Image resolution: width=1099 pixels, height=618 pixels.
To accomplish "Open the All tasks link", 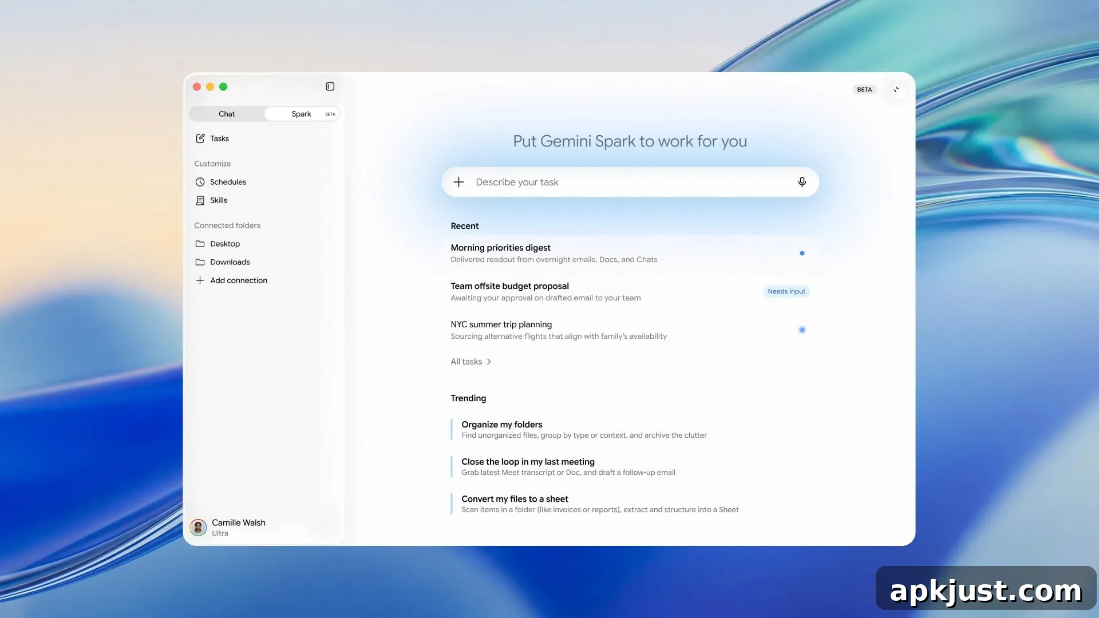I will pos(466,362).
